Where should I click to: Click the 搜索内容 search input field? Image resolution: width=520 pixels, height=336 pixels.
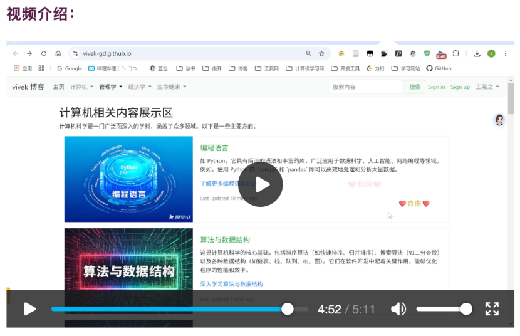click(x=365, y=87)
